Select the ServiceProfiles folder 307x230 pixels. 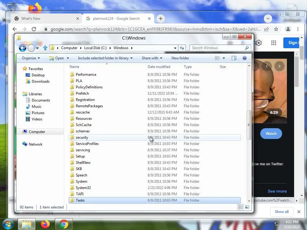pyautogui.click(x=87, y=144)
